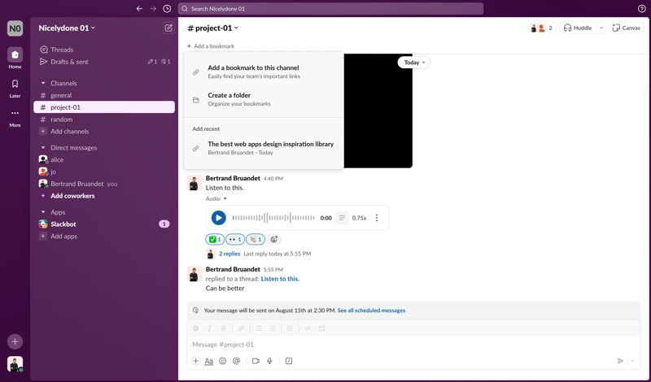Open the Today date dropdown
The height and width of the screenshot is (382, 651).
pos(414,63)
